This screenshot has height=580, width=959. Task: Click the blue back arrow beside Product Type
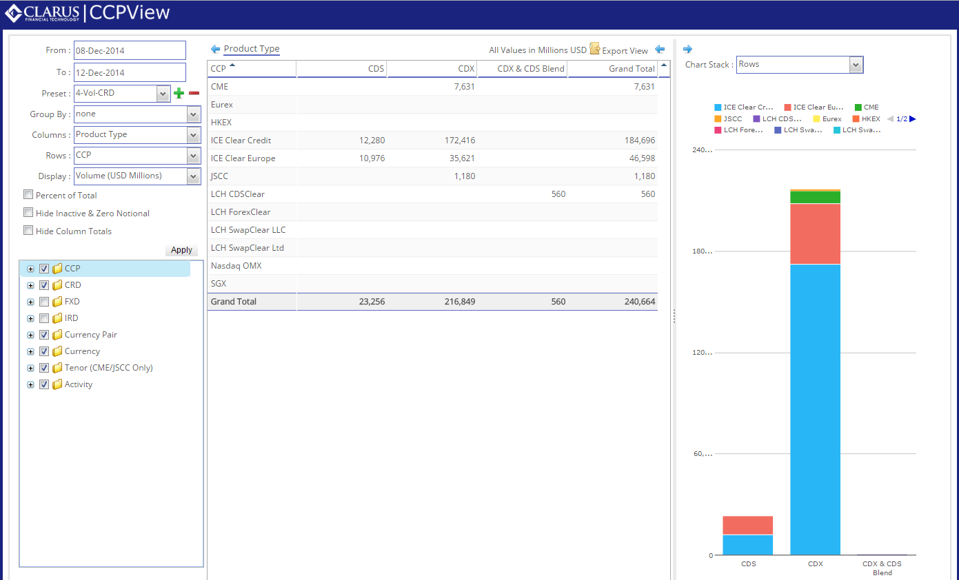coord(215,49)
